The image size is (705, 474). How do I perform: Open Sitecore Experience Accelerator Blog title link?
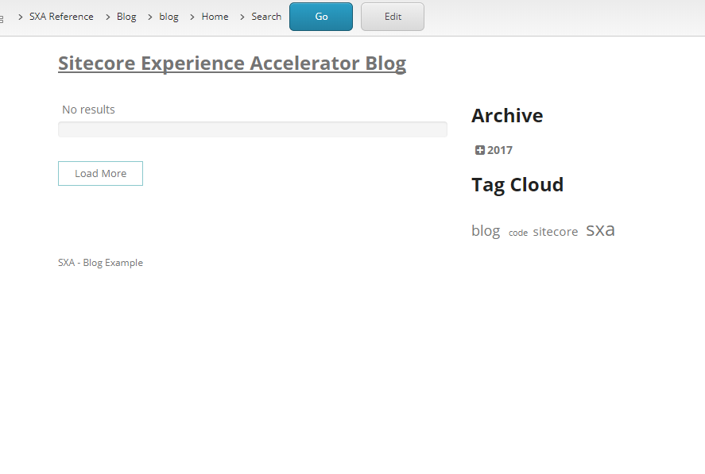[232, 64]
